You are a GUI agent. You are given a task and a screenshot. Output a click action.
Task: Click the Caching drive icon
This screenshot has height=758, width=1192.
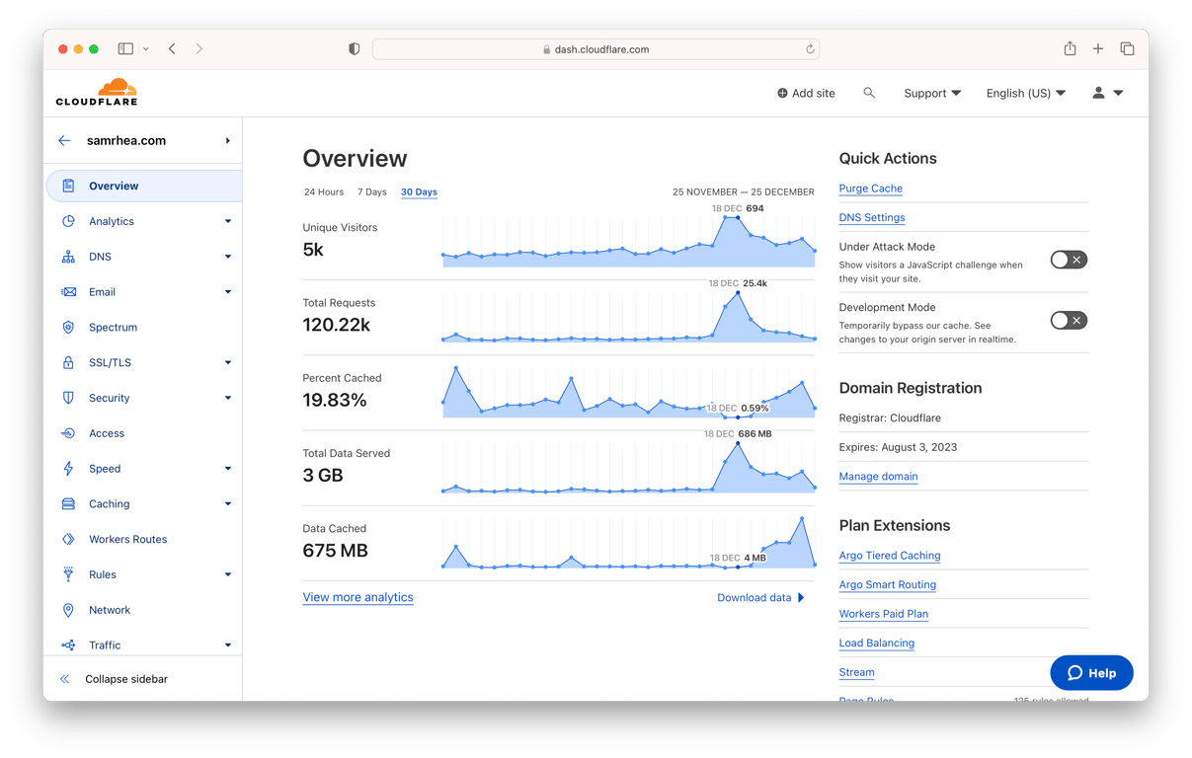pos(68,503)
